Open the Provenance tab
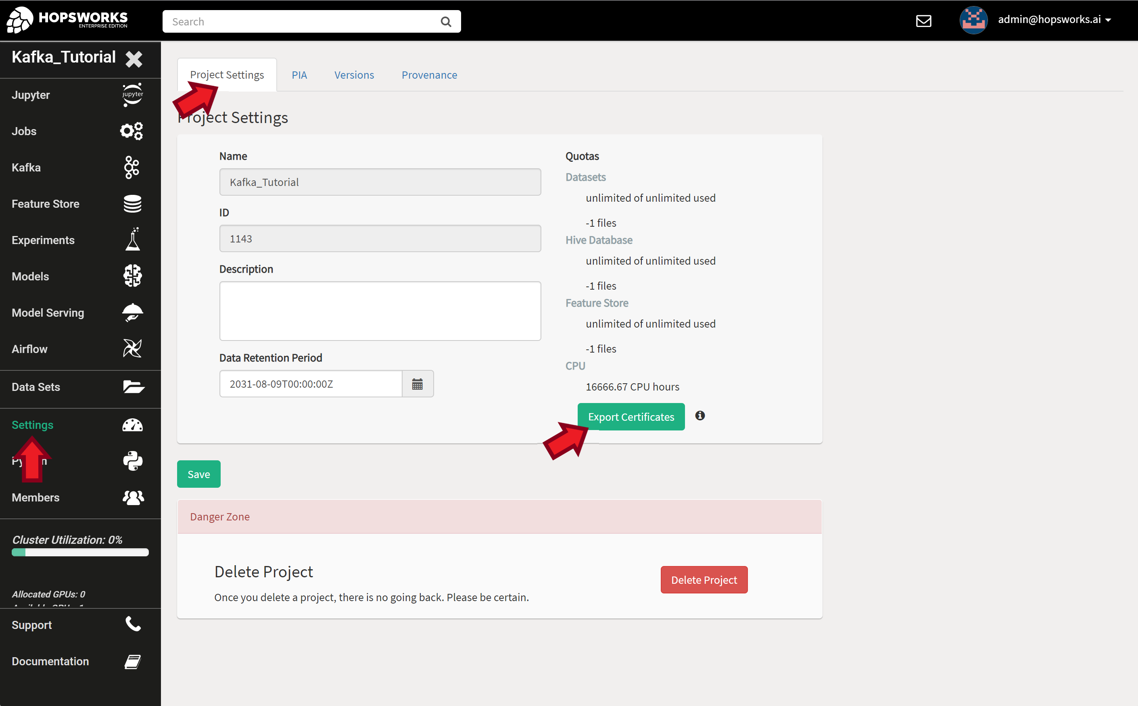Viewport: 1138px width, 706px height. (x=429, y=75)
